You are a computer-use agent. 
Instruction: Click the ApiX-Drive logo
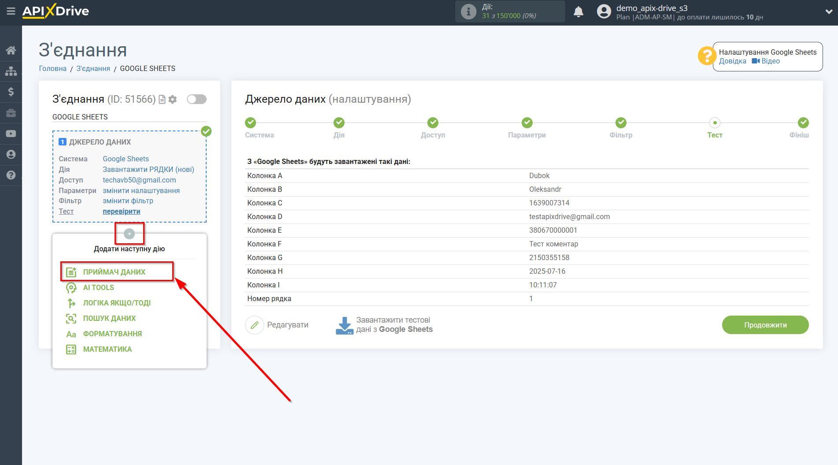56,11
